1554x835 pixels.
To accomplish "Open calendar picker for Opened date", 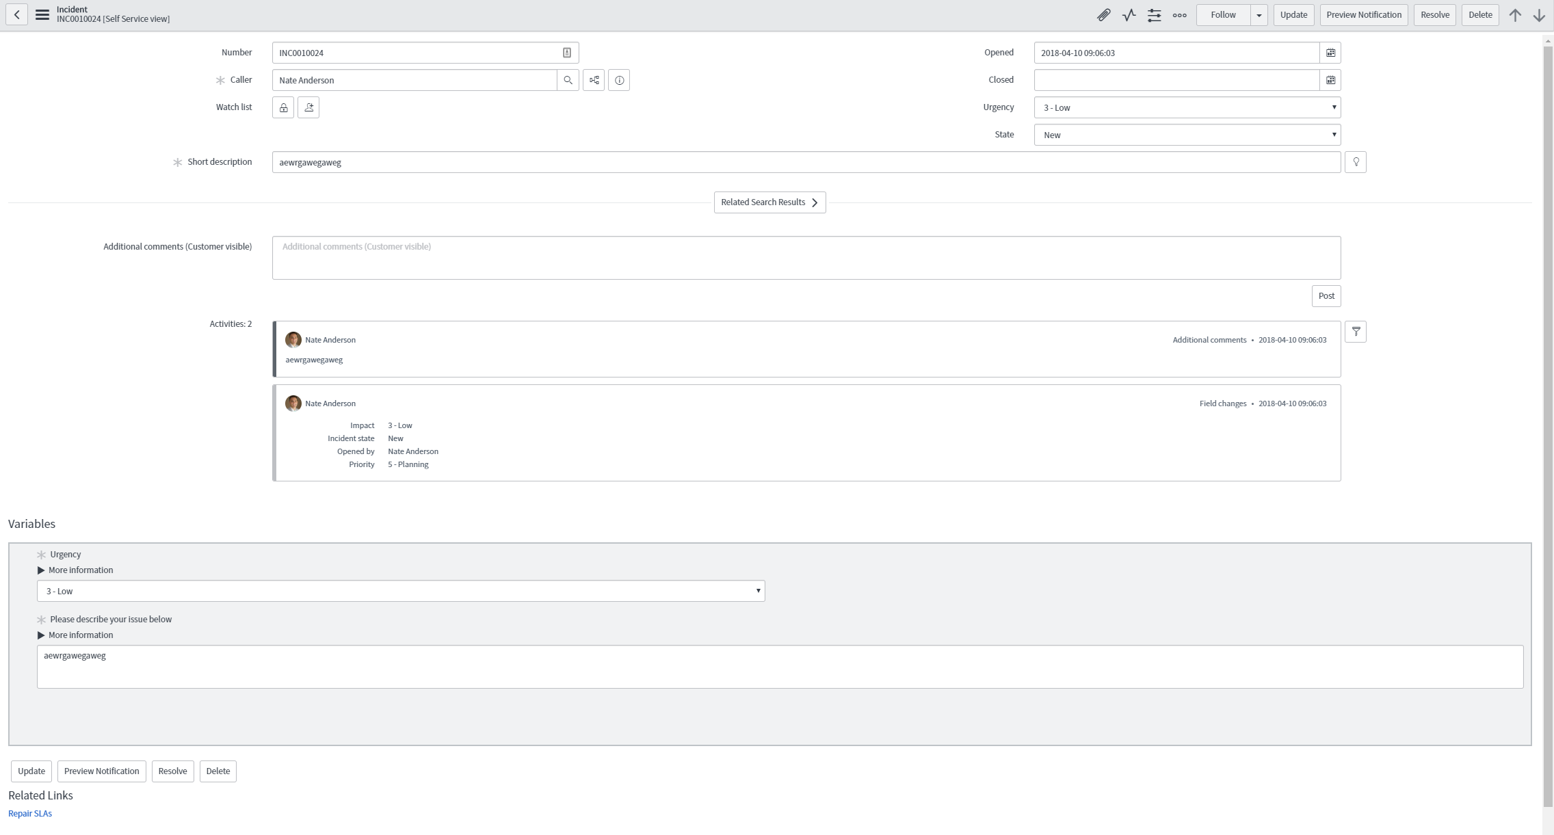I will [x=1330, y=53].
